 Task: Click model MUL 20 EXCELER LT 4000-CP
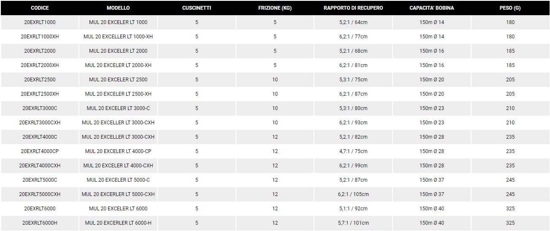click(118, 151)
